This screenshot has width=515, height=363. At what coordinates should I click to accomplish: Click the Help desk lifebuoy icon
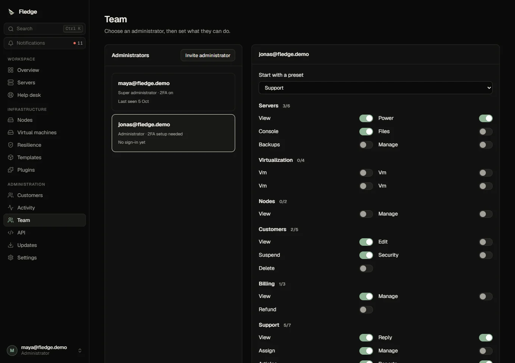point(11,95)
